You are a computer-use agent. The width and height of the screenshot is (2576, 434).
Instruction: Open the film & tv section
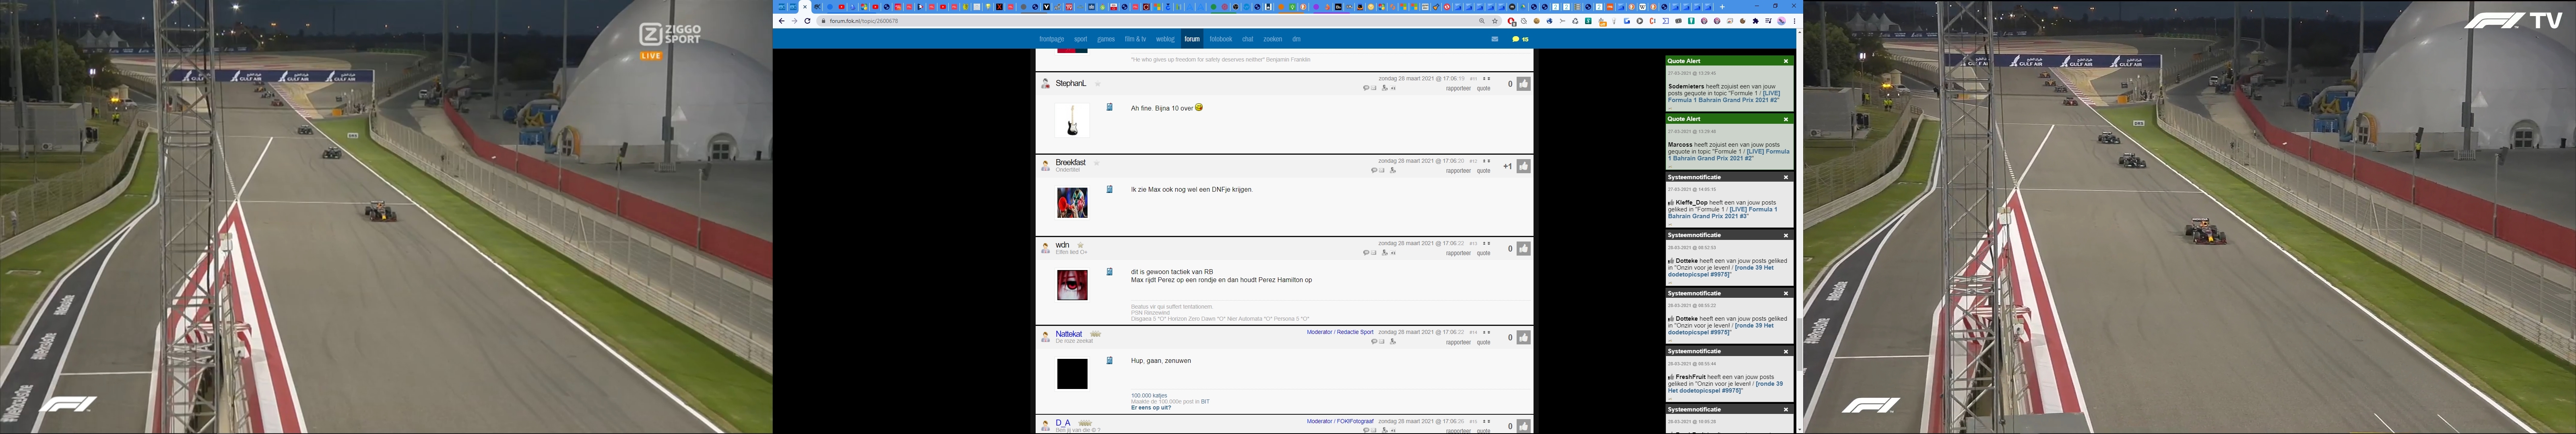(x=1136, y=39)
